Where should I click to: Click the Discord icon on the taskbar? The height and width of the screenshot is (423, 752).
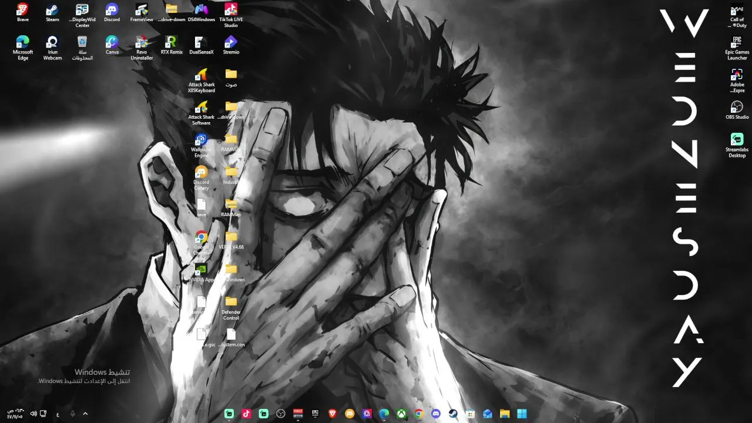coord(436,414)
